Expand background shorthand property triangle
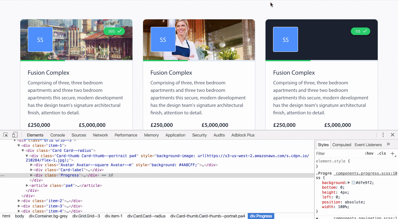Image resolution: width=398 pixels, height=219 pixels. (349, 182)
